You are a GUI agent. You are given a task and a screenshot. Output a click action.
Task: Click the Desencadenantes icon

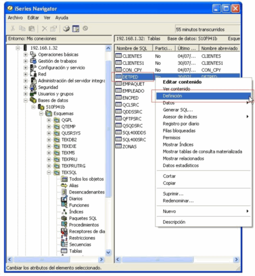64,192
